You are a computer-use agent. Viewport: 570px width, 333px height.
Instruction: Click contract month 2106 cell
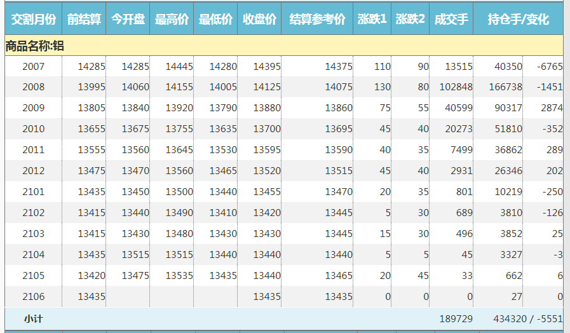pos(34,297)
